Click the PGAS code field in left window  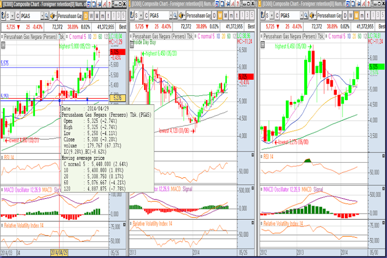[30, 16]
